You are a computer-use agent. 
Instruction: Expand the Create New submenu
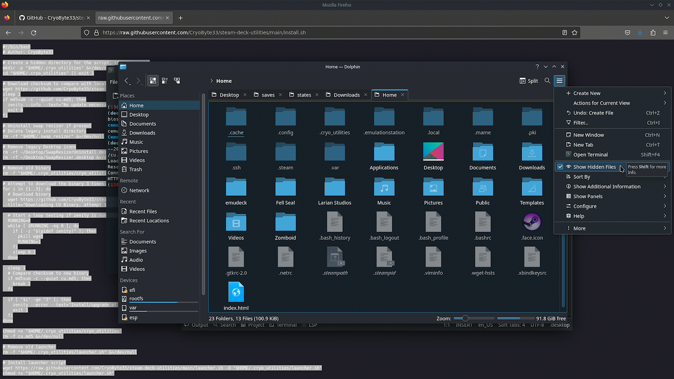click(612, 93)
